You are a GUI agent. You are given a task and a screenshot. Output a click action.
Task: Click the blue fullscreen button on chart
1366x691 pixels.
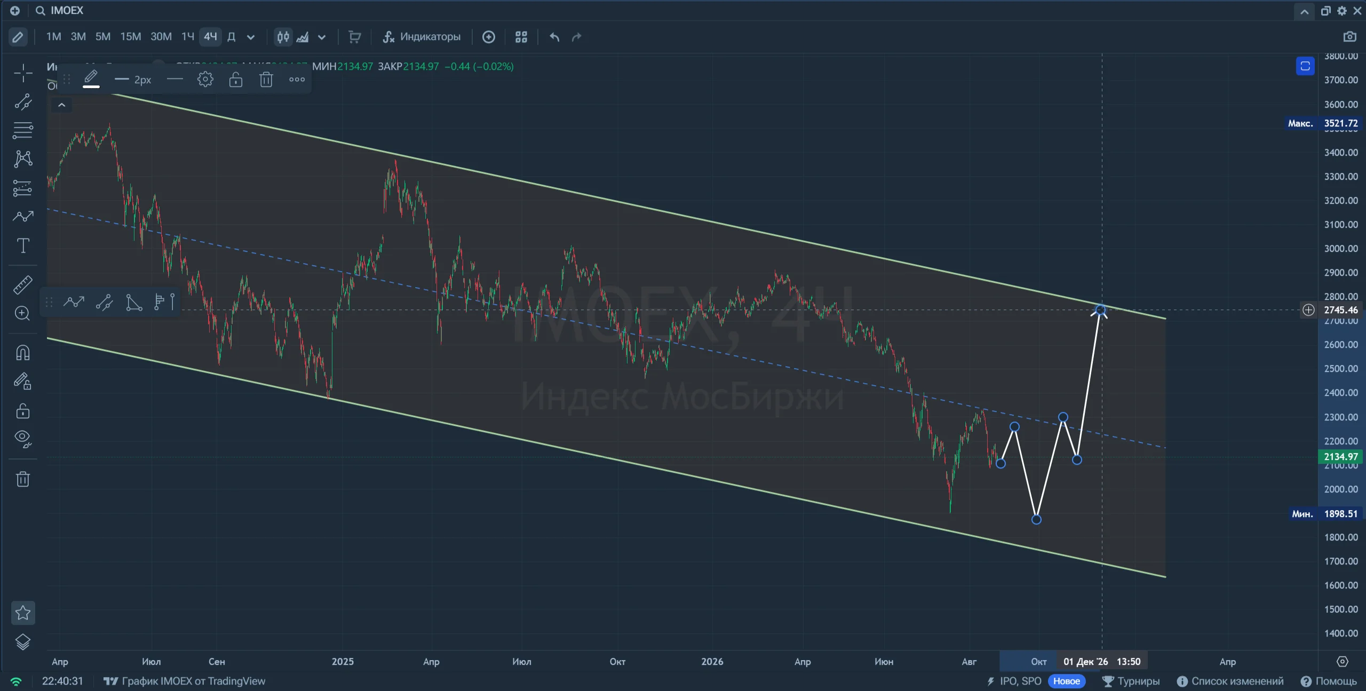(1305, 66)
